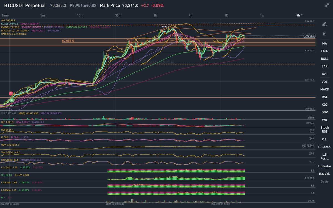Click the red S sell marker

pyautogui.click(x=11, y=93)
